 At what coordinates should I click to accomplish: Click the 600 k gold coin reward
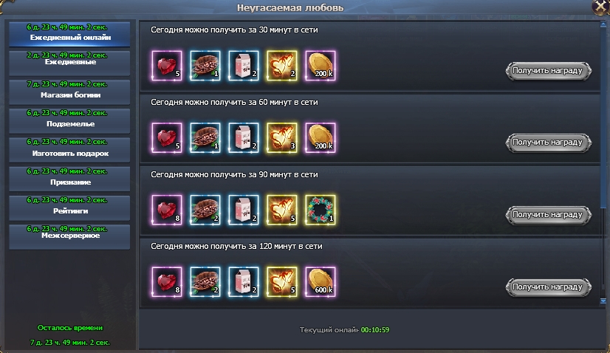click(321, 282)
